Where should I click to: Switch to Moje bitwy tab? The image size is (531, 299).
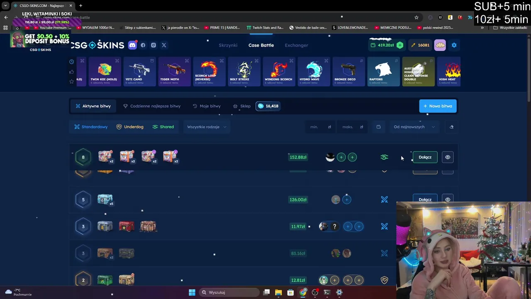pos(207,106)
